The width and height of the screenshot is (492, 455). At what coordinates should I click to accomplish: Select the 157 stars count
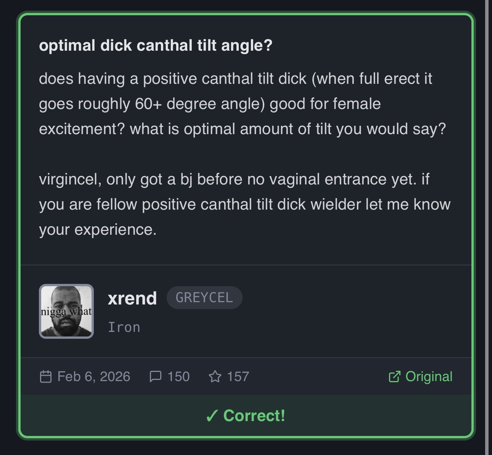tap(238, 376)
